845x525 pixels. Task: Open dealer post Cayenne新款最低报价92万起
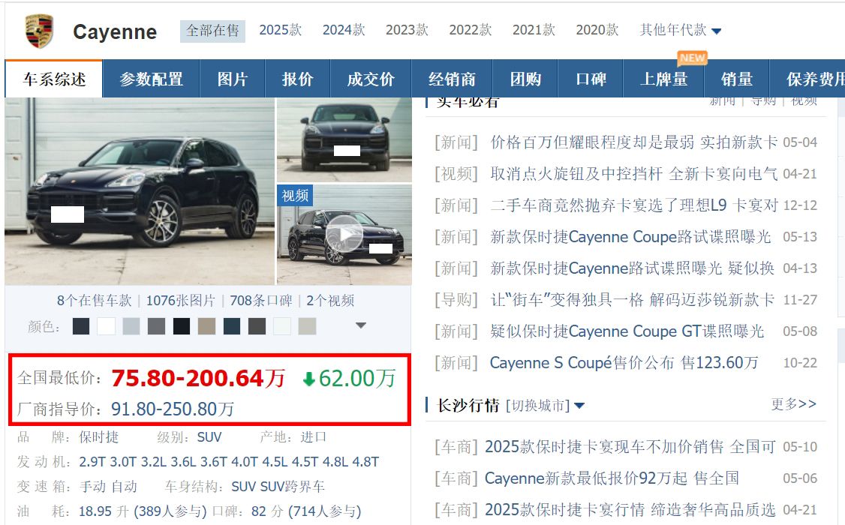pyautogui.click(x=612, y=478)
